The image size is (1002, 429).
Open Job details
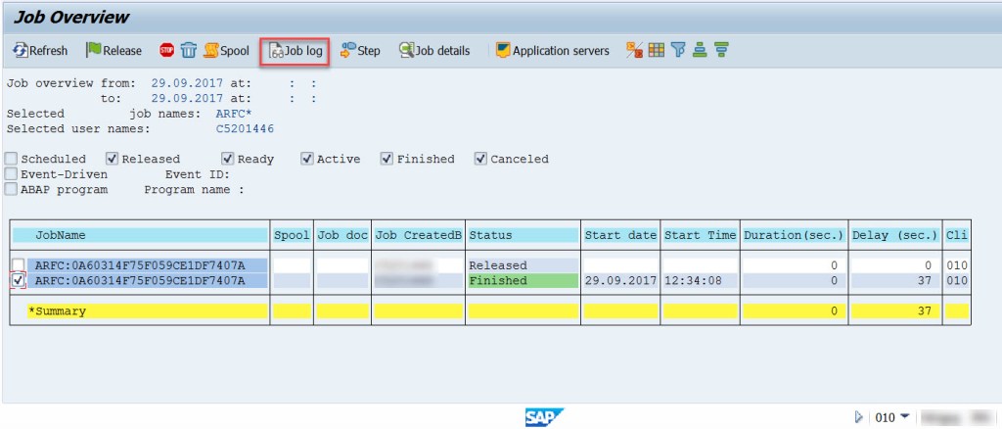tap(434, 51)
